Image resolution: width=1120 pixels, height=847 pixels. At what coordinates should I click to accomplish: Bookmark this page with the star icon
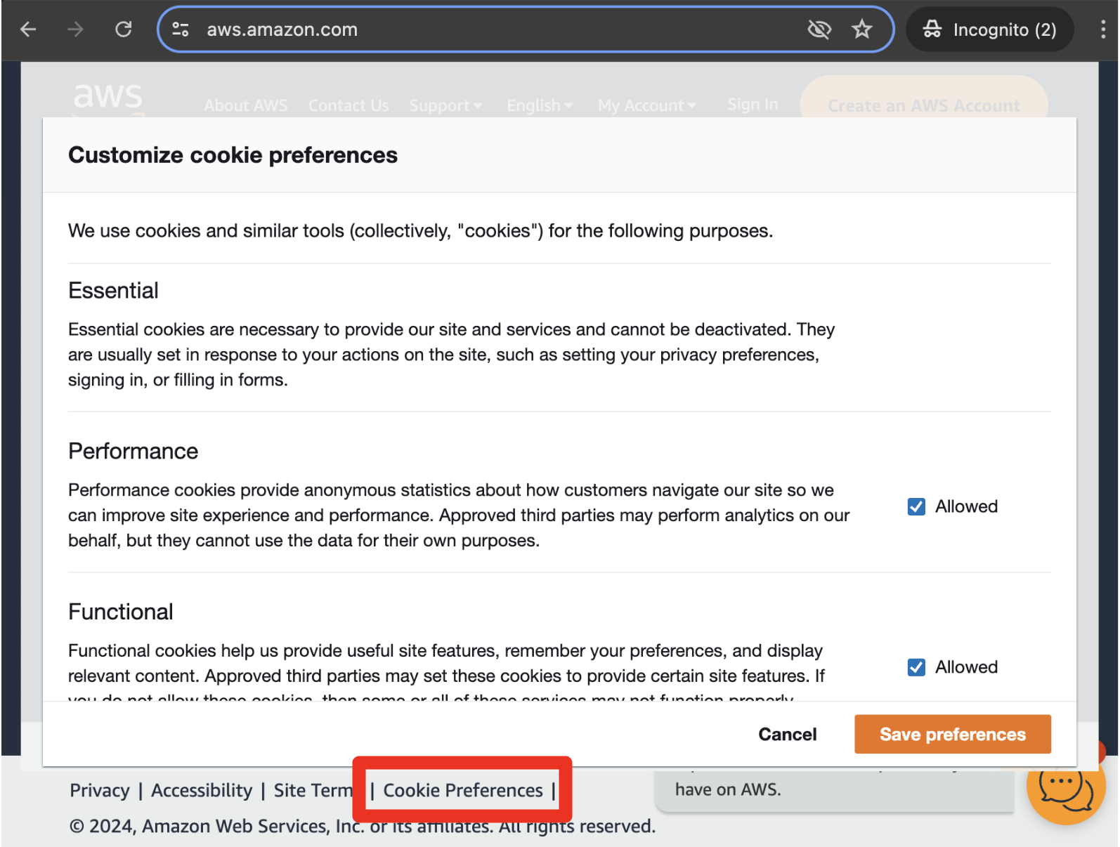click(861, 29)
